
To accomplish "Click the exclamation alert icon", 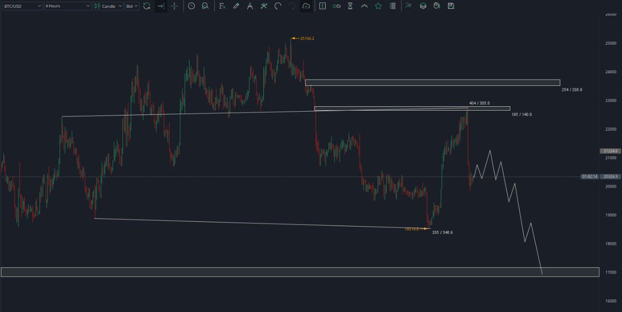I will 322,6.
